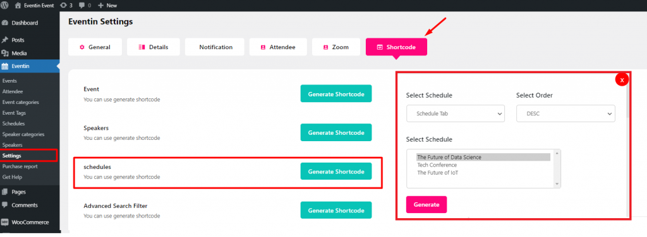
Task: Click Generate Shortcode for schedules
Action: click(x=336, y=171)
